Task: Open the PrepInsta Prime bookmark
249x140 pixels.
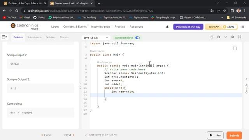Action: click(61, 17)
